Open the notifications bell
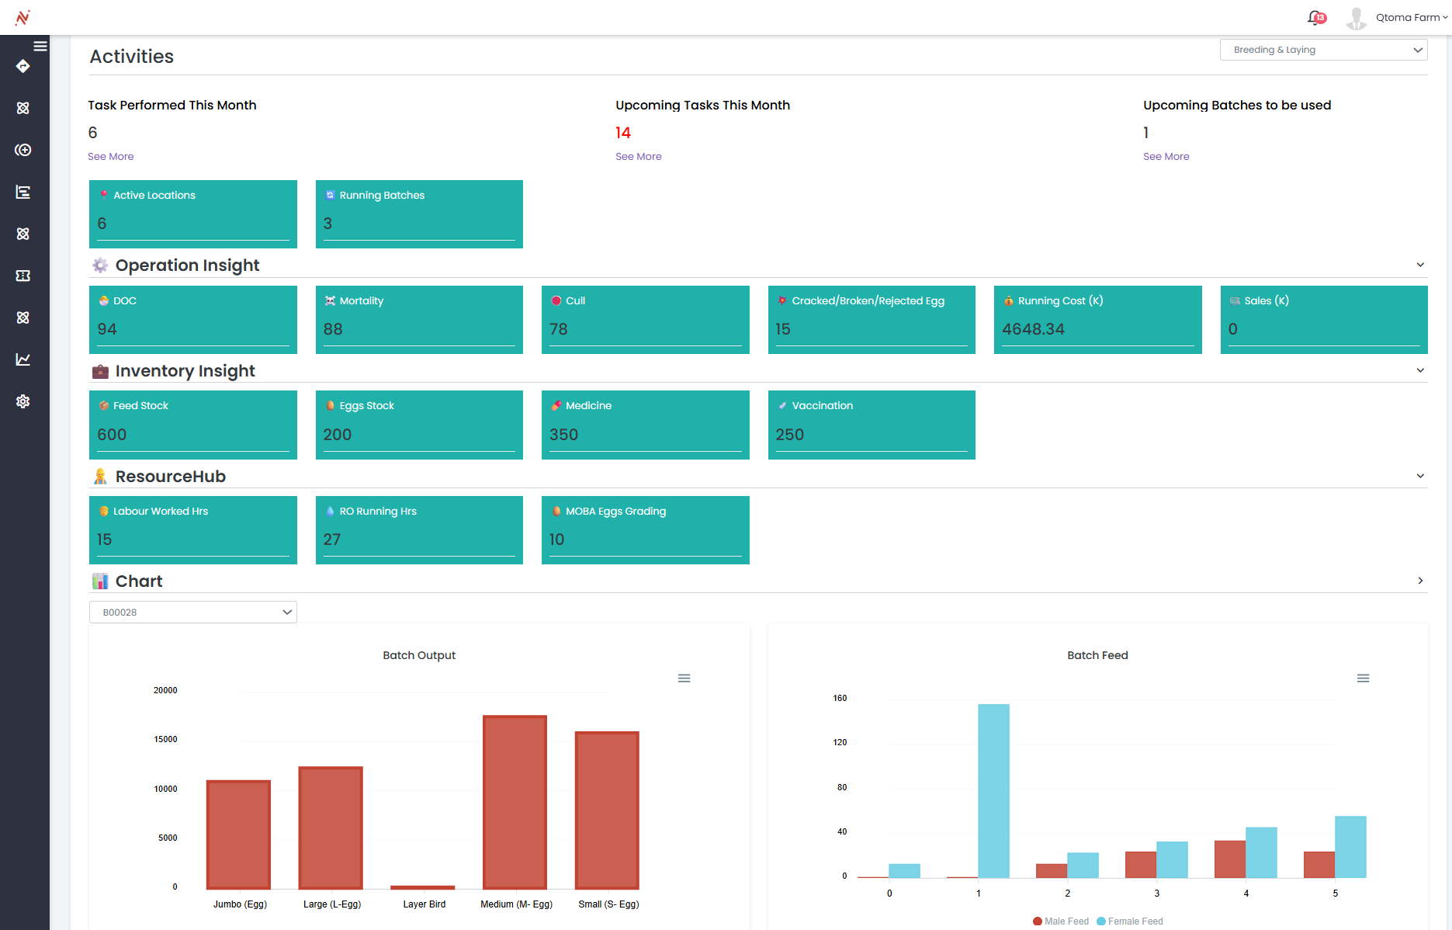1452x930 pixels. click(x=1315, y=17)
